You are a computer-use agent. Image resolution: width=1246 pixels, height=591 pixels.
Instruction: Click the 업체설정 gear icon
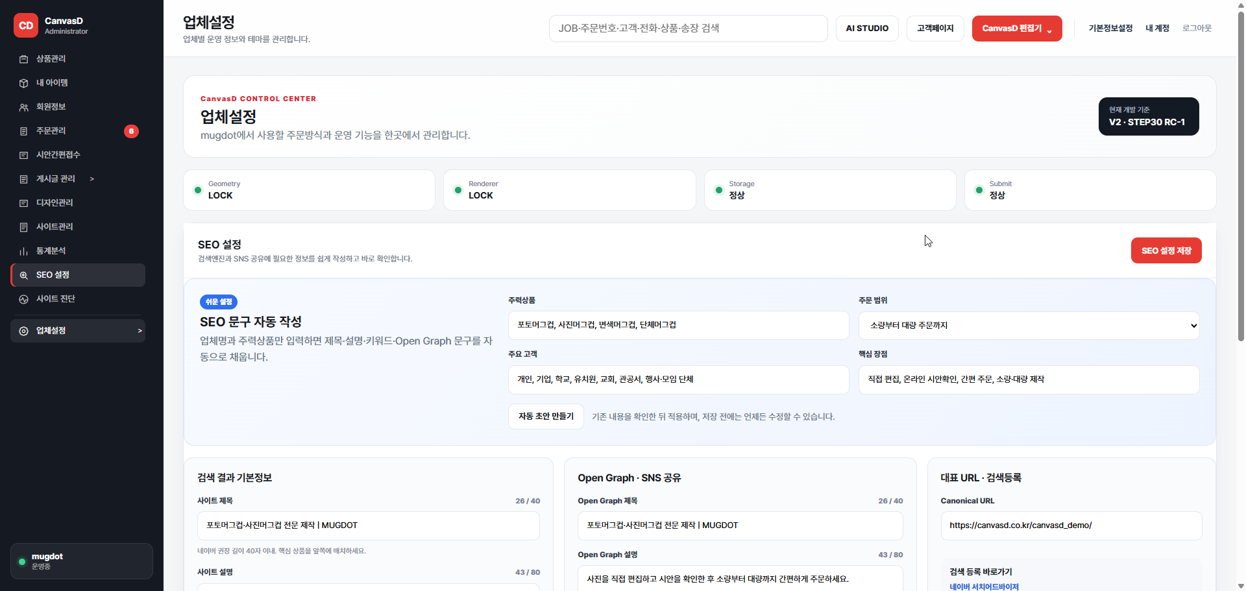point(24,331)
